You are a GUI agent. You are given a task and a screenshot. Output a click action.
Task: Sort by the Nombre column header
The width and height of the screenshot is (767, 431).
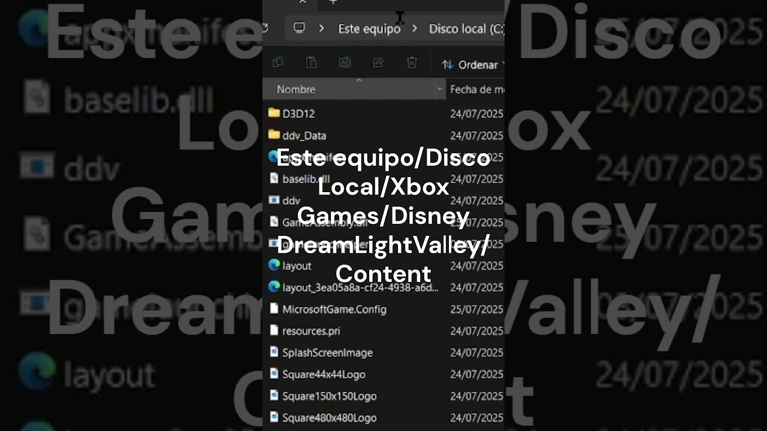(296, 89)
